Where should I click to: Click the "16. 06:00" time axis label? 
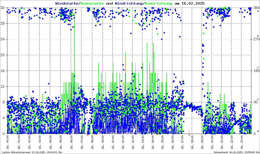pyautogui.click(x=71, y=142)
